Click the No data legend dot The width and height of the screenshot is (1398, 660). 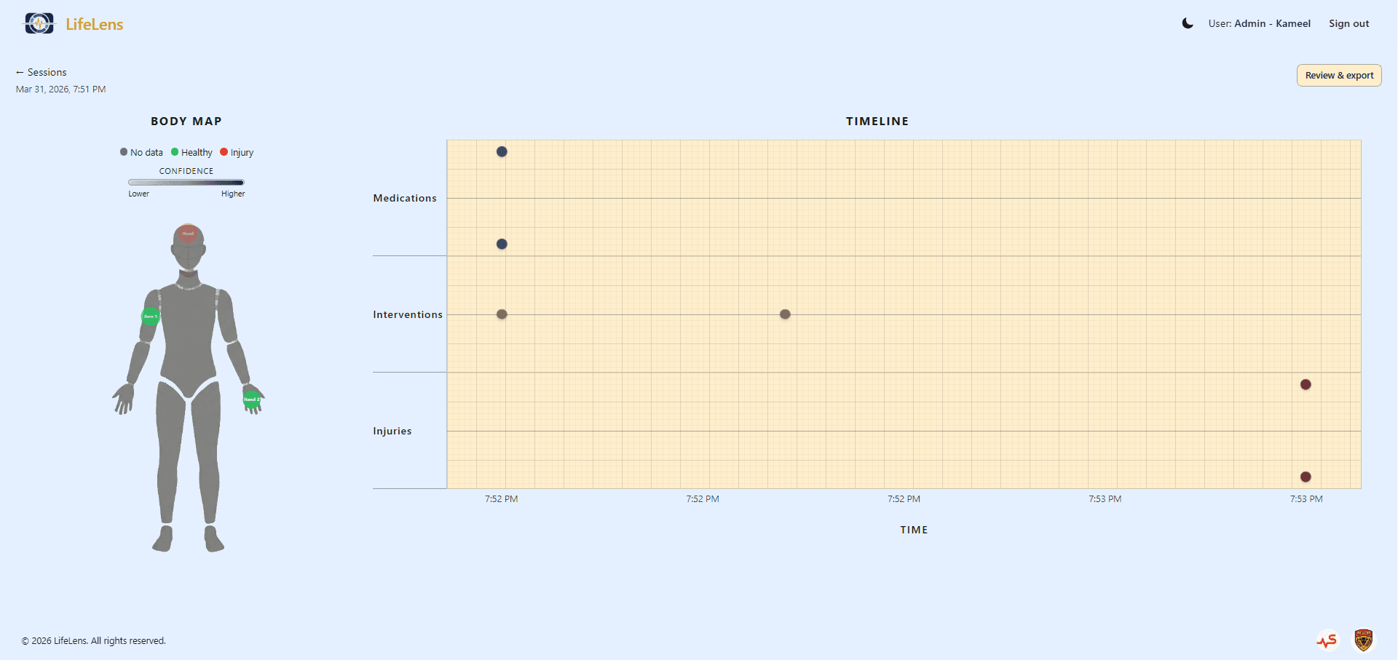tap(124, 152)
